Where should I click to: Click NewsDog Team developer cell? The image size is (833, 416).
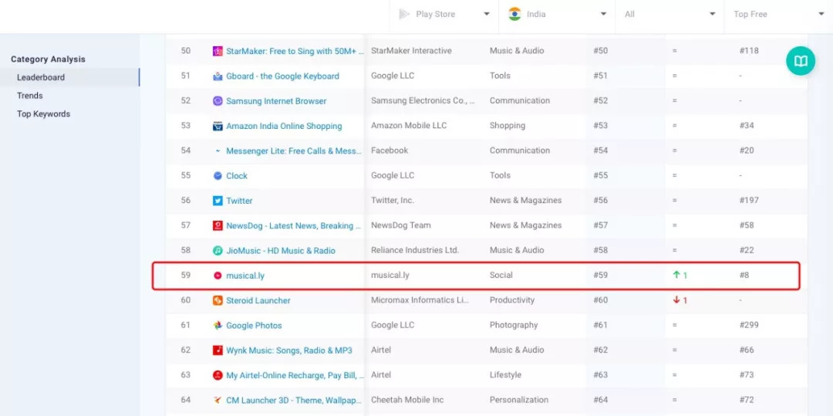click(x=400, y=225)
